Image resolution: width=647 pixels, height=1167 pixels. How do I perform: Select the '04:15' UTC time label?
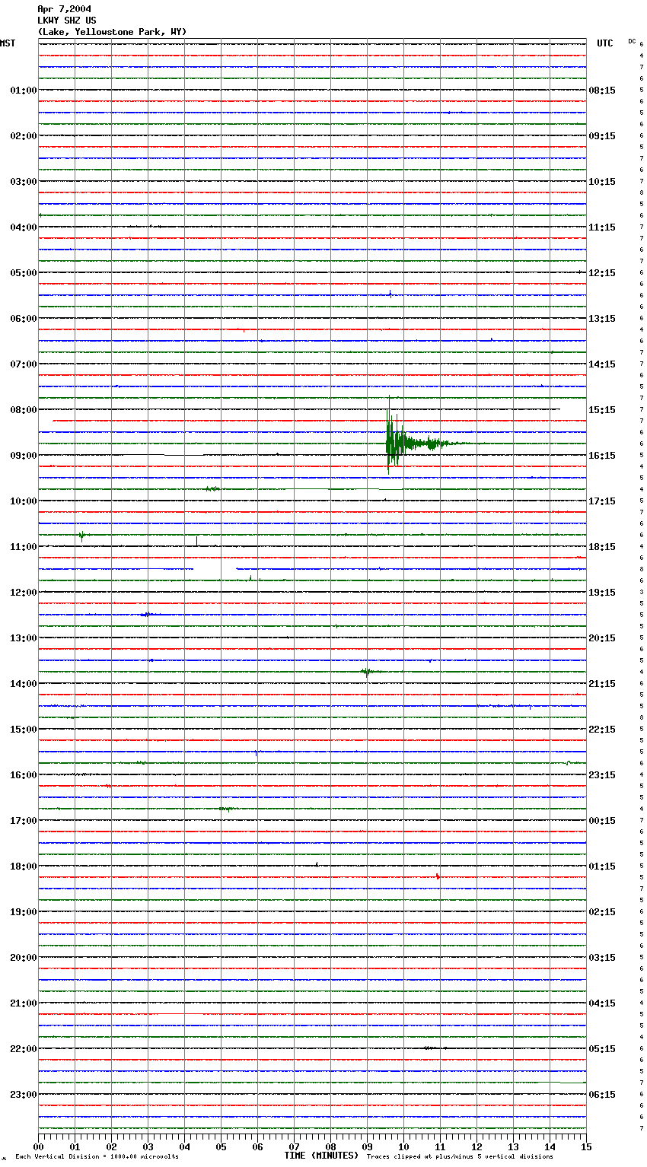(602, 1003)
